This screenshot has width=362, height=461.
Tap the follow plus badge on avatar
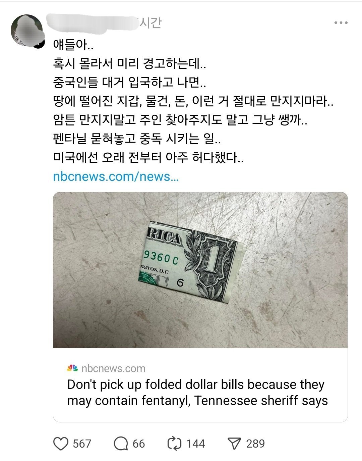point(40,44)
